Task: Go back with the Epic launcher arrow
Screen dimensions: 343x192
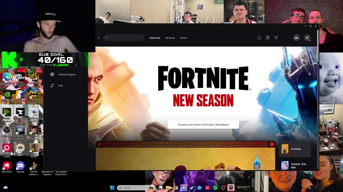Action: [99, 38]
